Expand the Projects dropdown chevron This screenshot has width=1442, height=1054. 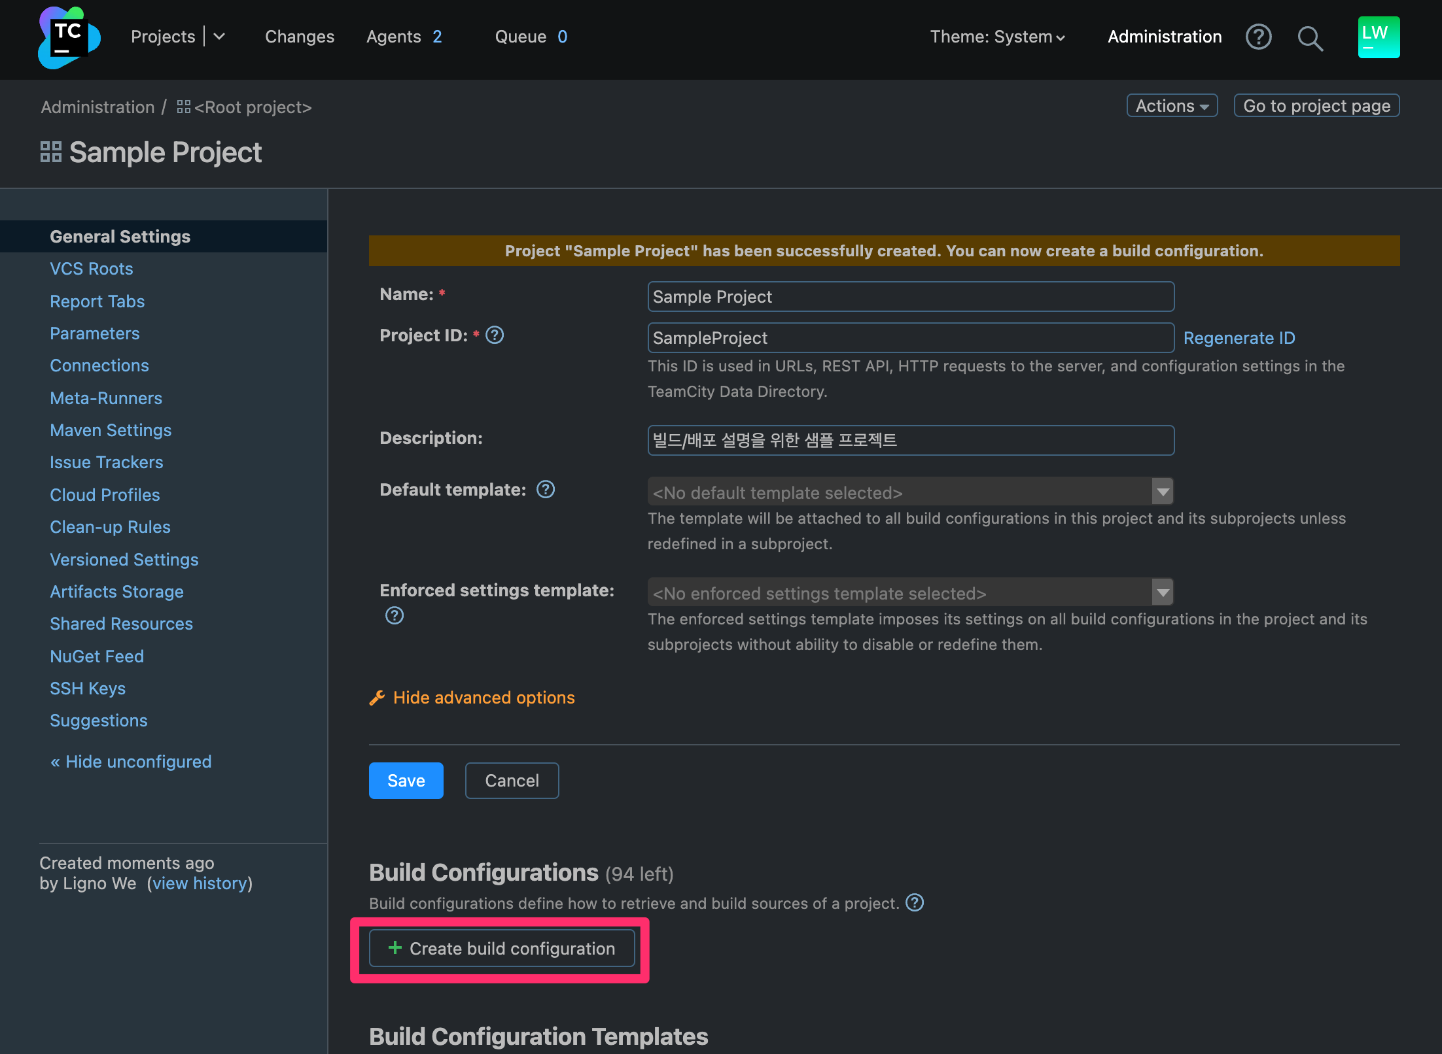coord(220,37)
